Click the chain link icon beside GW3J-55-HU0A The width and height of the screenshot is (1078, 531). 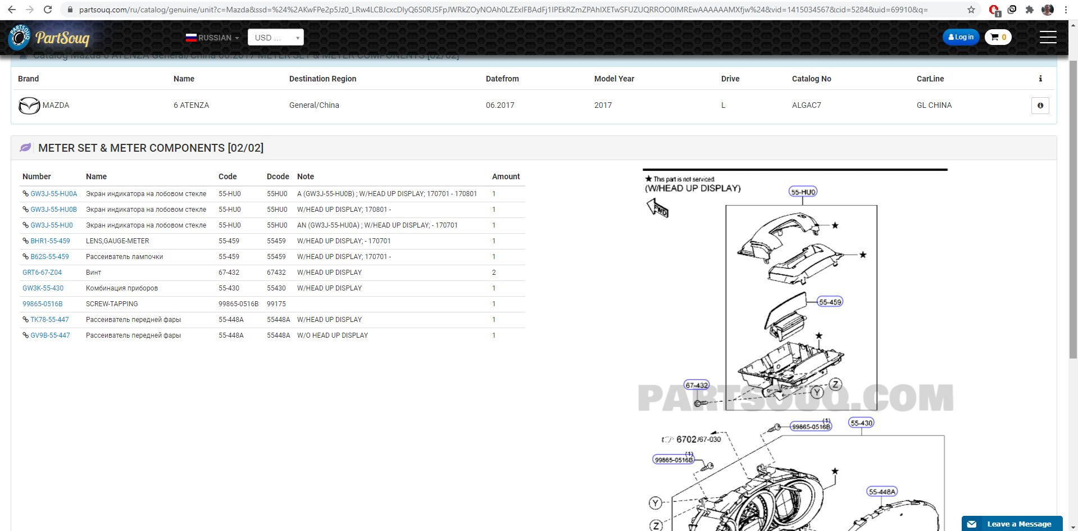25,194
